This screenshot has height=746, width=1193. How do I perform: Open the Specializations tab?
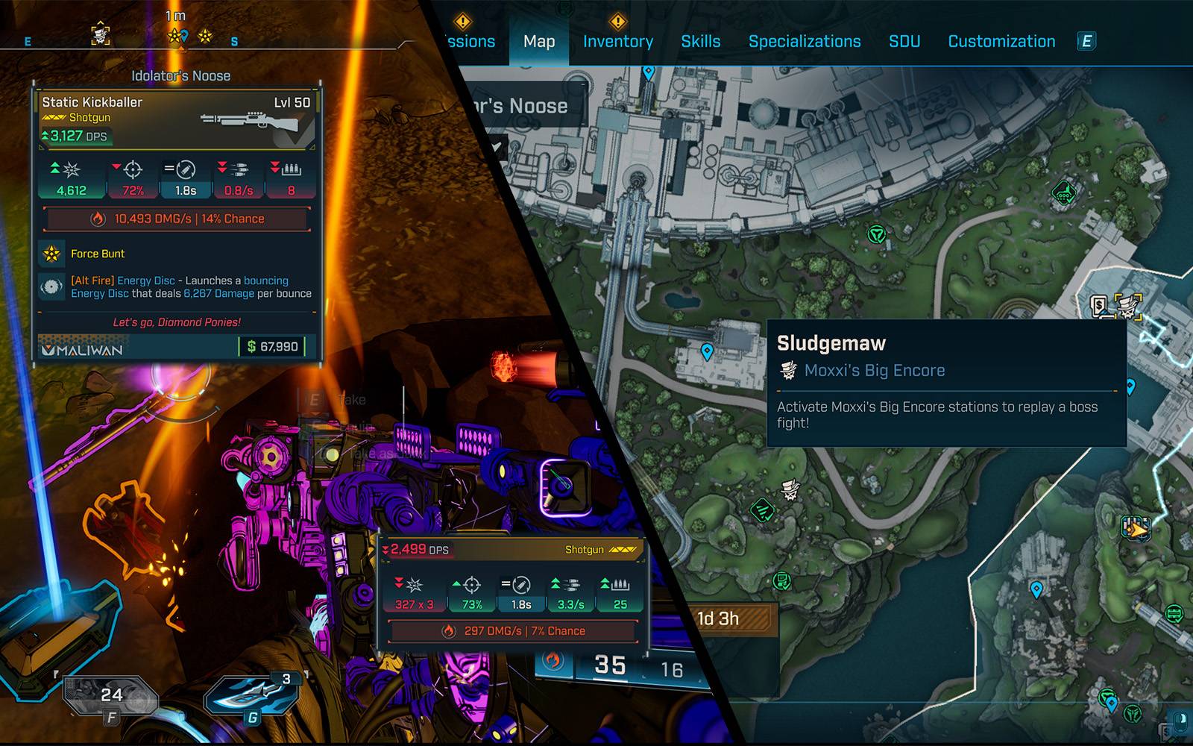(804, 42)
